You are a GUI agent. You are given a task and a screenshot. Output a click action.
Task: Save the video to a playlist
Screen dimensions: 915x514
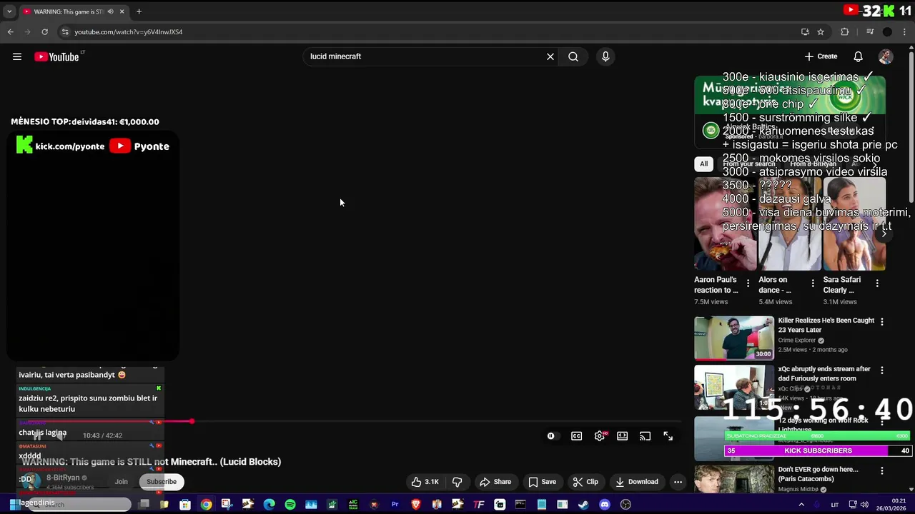point(542,482)
